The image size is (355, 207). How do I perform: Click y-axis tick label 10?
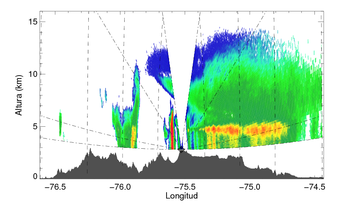point(33,74)
